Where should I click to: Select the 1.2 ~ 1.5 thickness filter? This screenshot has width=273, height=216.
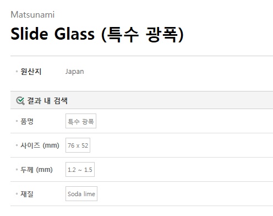tap(80, 170)
